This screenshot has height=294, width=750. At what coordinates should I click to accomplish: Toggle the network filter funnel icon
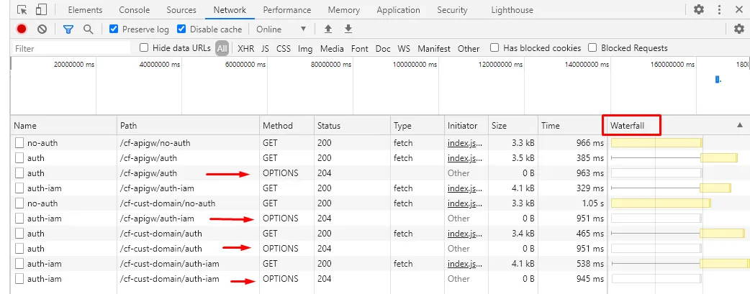pos(68,29)
